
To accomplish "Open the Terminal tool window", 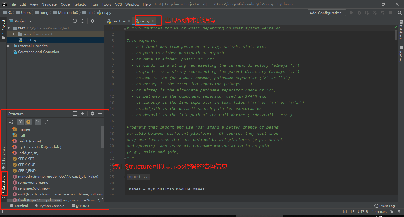I will coord(19,206).
